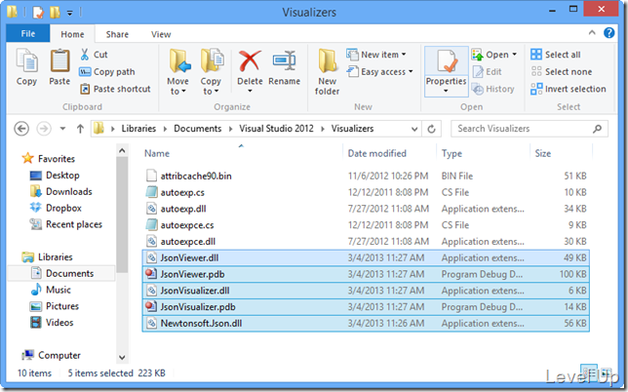This screenshot has width=628, height=392.
Task: Click the Edit button in Open group
Action: 488,72
